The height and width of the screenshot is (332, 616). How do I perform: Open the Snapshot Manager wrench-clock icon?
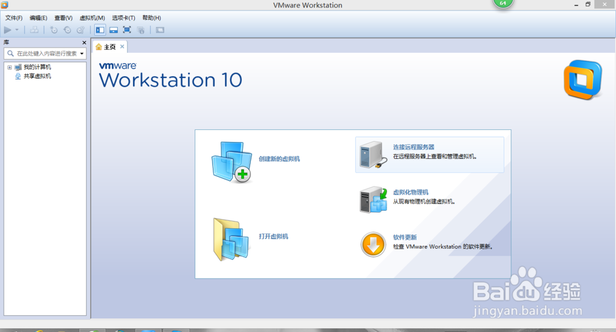(81, 30)
